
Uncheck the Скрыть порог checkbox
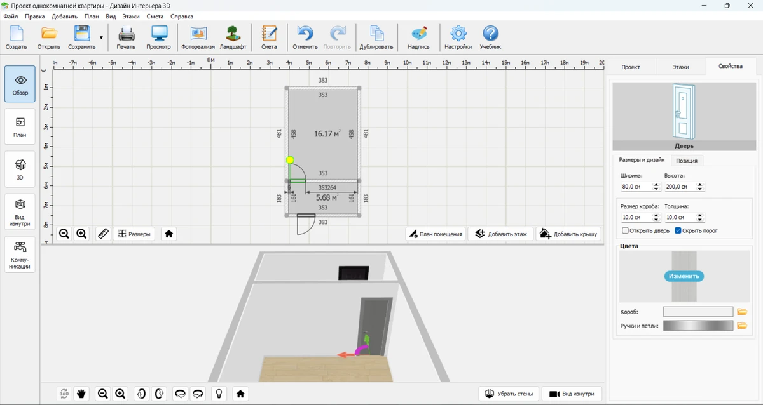678,230
